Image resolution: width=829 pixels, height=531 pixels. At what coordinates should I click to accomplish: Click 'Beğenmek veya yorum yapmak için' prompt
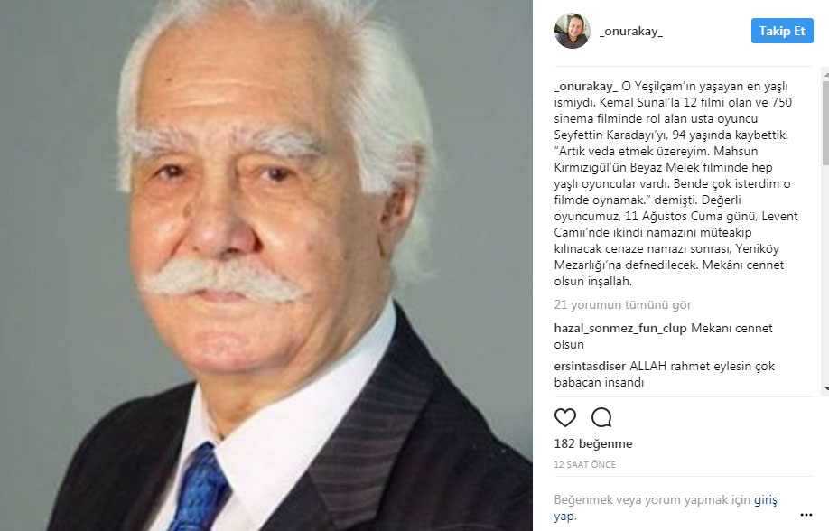pos(652,499)
